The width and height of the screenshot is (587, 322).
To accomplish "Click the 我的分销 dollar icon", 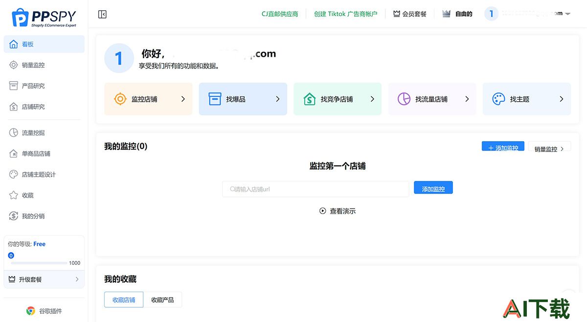I will pyautogui.click(x=14, y=216).
